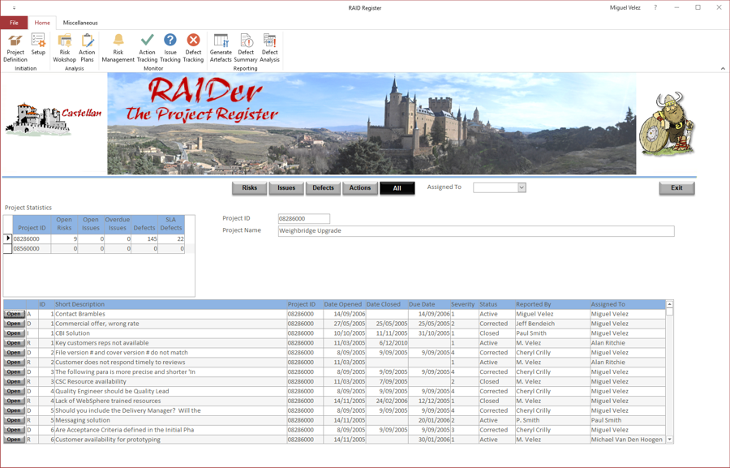
Task: Expand the Assigned To combo box
Action: tap(522, 187)
